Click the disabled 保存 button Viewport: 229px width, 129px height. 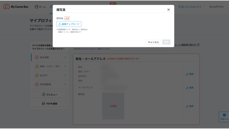[166, 42]
